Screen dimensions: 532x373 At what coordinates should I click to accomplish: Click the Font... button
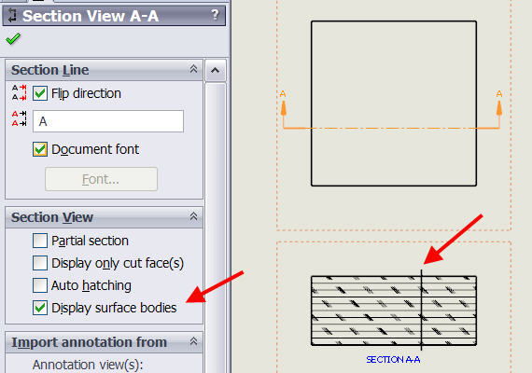click(x=101, y=179)
